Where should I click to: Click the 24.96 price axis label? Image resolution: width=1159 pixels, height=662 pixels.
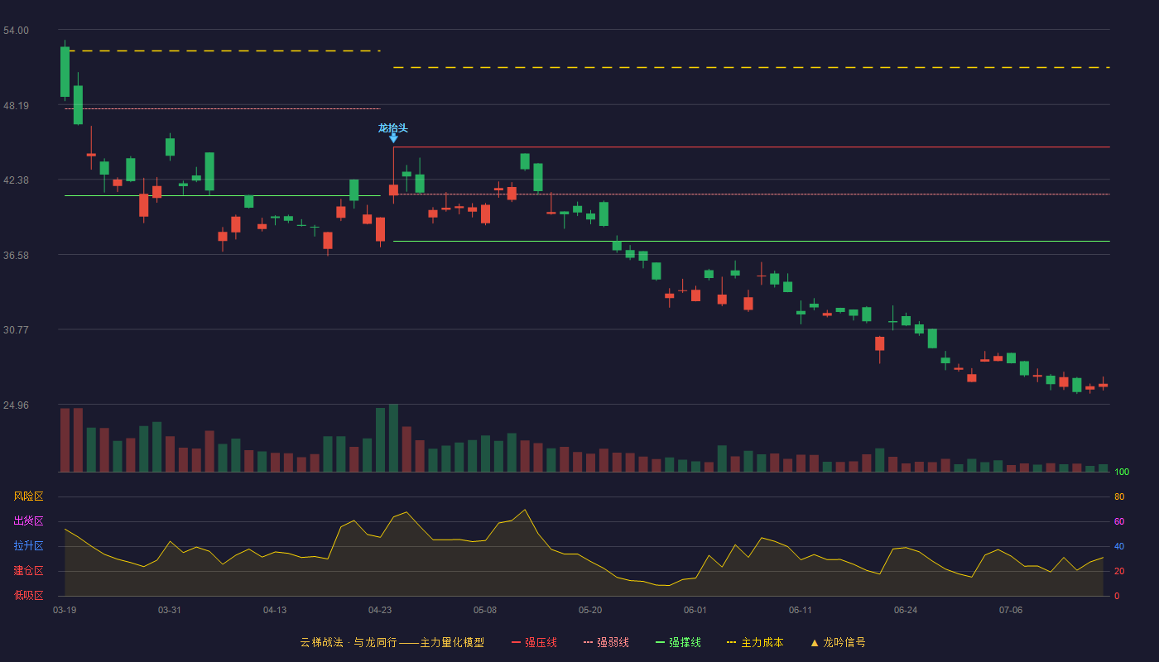16,405
